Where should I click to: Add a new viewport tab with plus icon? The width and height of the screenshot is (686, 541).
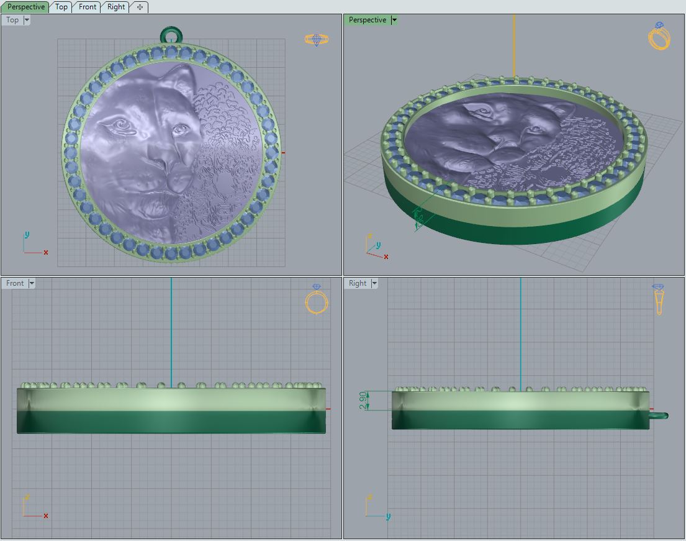coord(140,7)
